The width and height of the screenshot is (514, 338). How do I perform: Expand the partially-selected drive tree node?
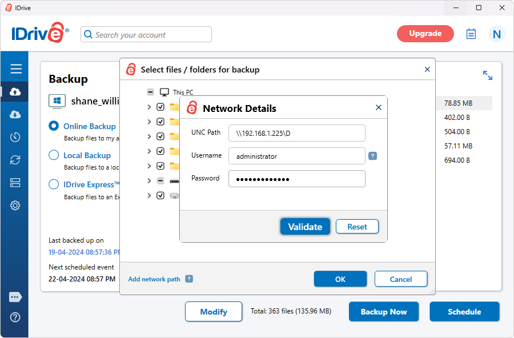point(149,180)
